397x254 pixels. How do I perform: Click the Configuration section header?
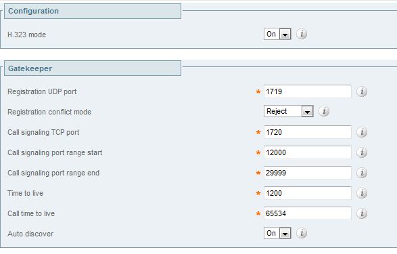[93, 11]
